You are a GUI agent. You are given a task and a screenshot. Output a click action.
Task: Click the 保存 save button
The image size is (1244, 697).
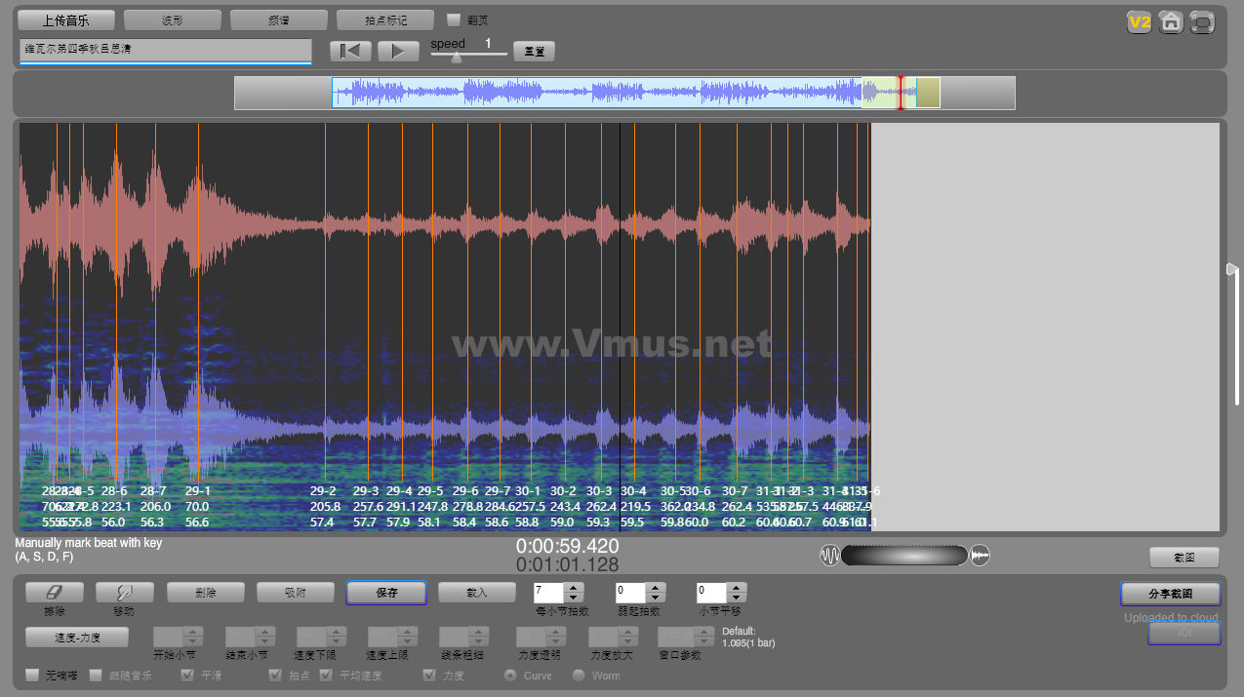(x=386, y=593)
